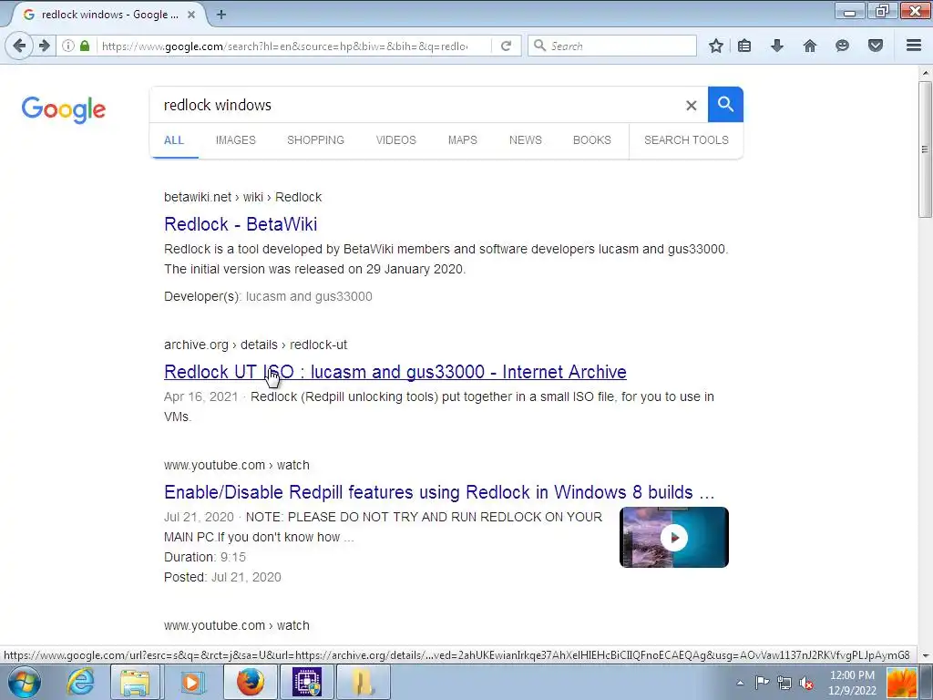Image resolution: width=933 pixels, height=700 pixels.
Task: Click the Firefox Search field
Action: click(x=612, y=46)
